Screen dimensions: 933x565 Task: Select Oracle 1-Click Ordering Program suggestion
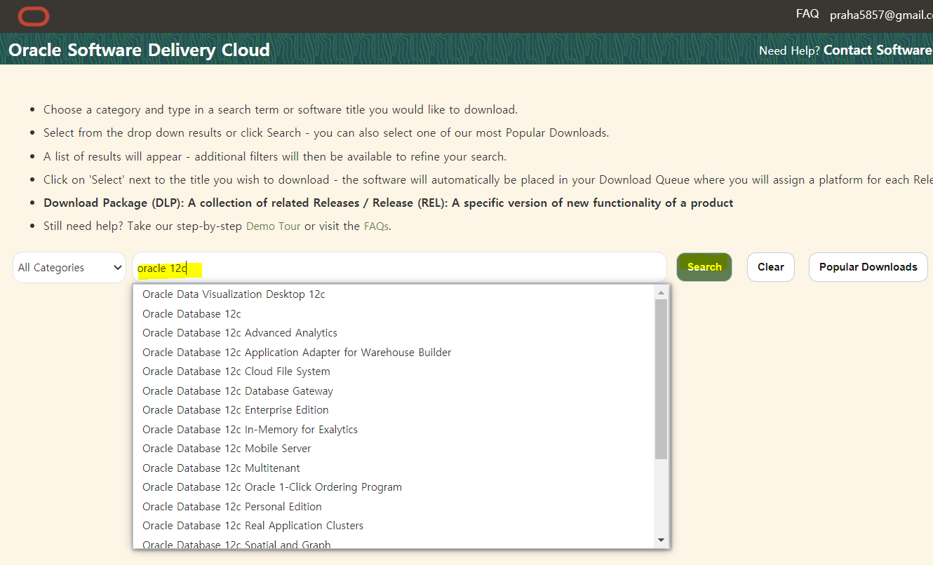pos(394,487)
